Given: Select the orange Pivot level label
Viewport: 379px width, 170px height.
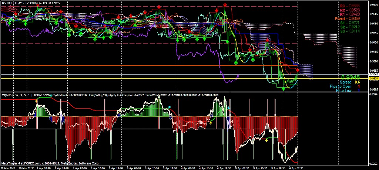Looking at the screenshot, I should tap(342, 18).
